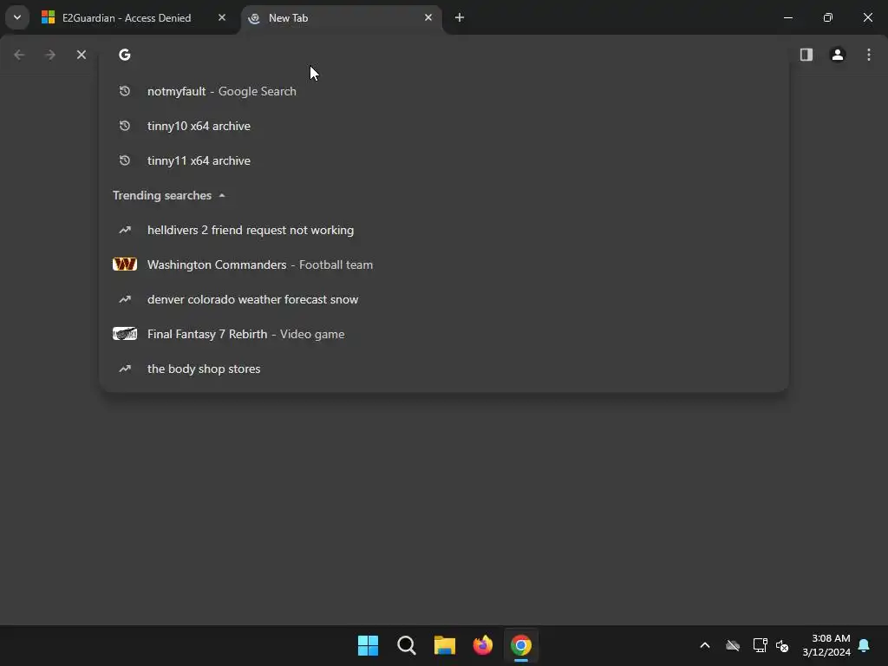Restore down the Chrome window
This screenshot has width=888, height=666.
click(x=828, y=17)
